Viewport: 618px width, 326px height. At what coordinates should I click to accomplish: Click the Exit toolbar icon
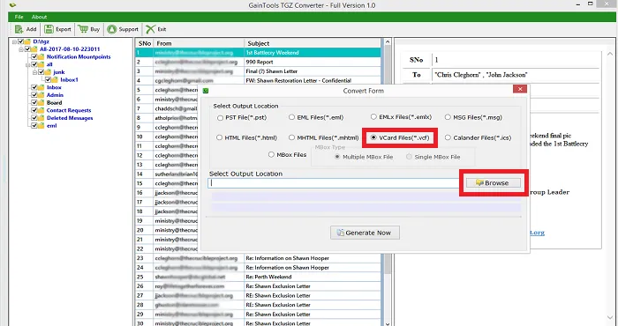(150, 29)
